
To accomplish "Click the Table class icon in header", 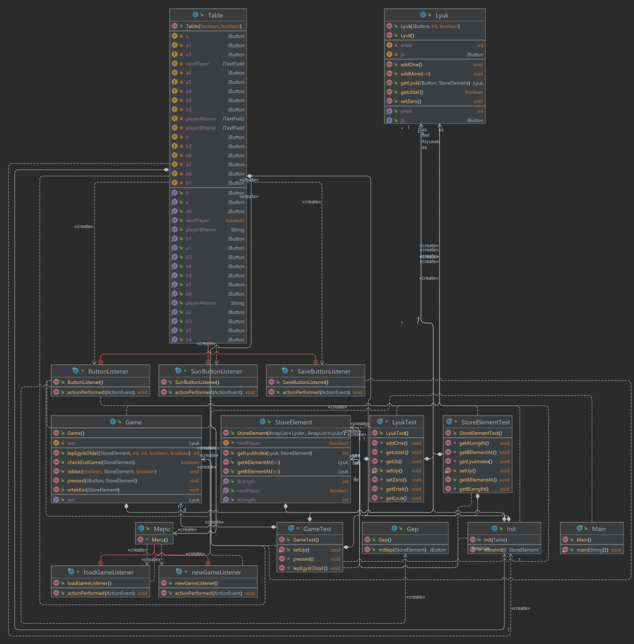I will [196, 15].
